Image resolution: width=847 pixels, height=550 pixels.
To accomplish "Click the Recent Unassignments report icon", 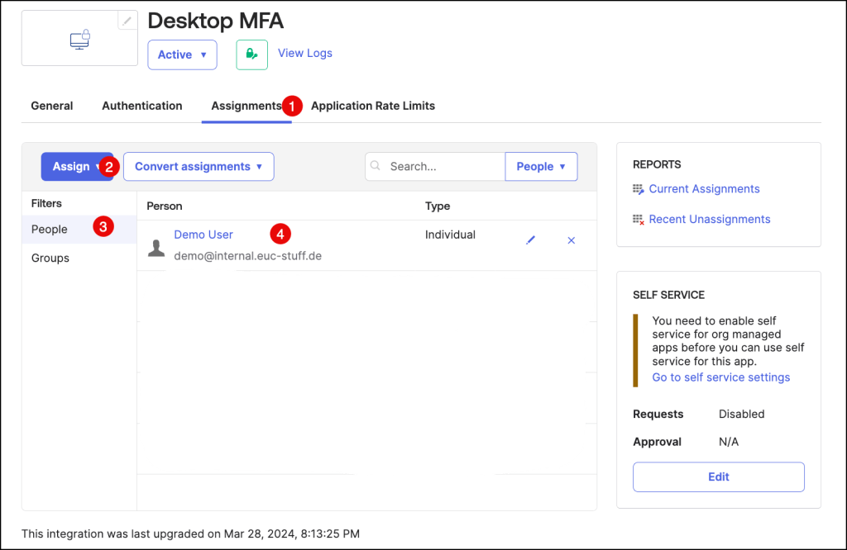I will pyautogui.click(x=638, y=220).
